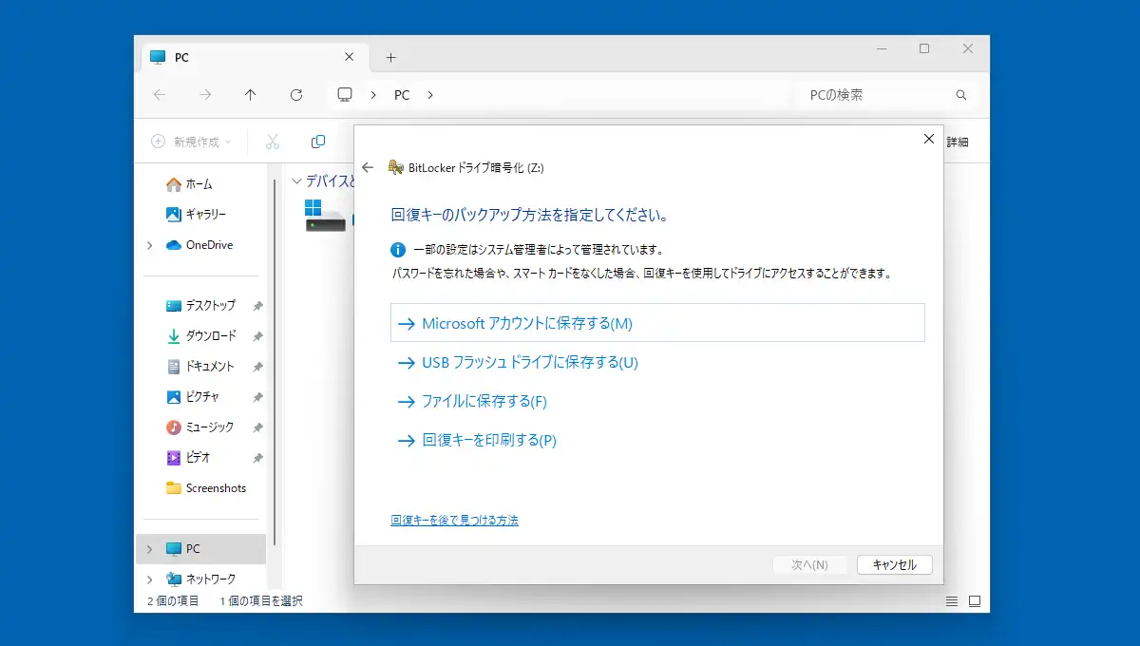Expand chevron before PC in address bar
This screenshot has width=1140, height=646.
tap(372, 95)
